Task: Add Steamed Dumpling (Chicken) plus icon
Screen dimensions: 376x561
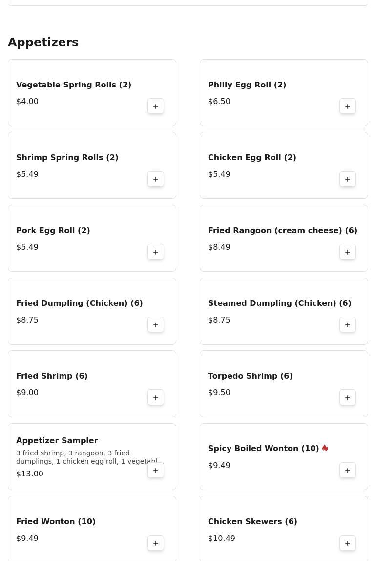Action: tap(347, 325)
